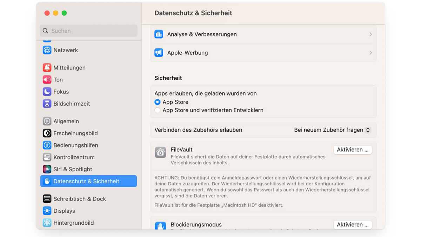
Task: Click the Bedienungshilfen accessibility icon
Action: click(x=47, y=145)
